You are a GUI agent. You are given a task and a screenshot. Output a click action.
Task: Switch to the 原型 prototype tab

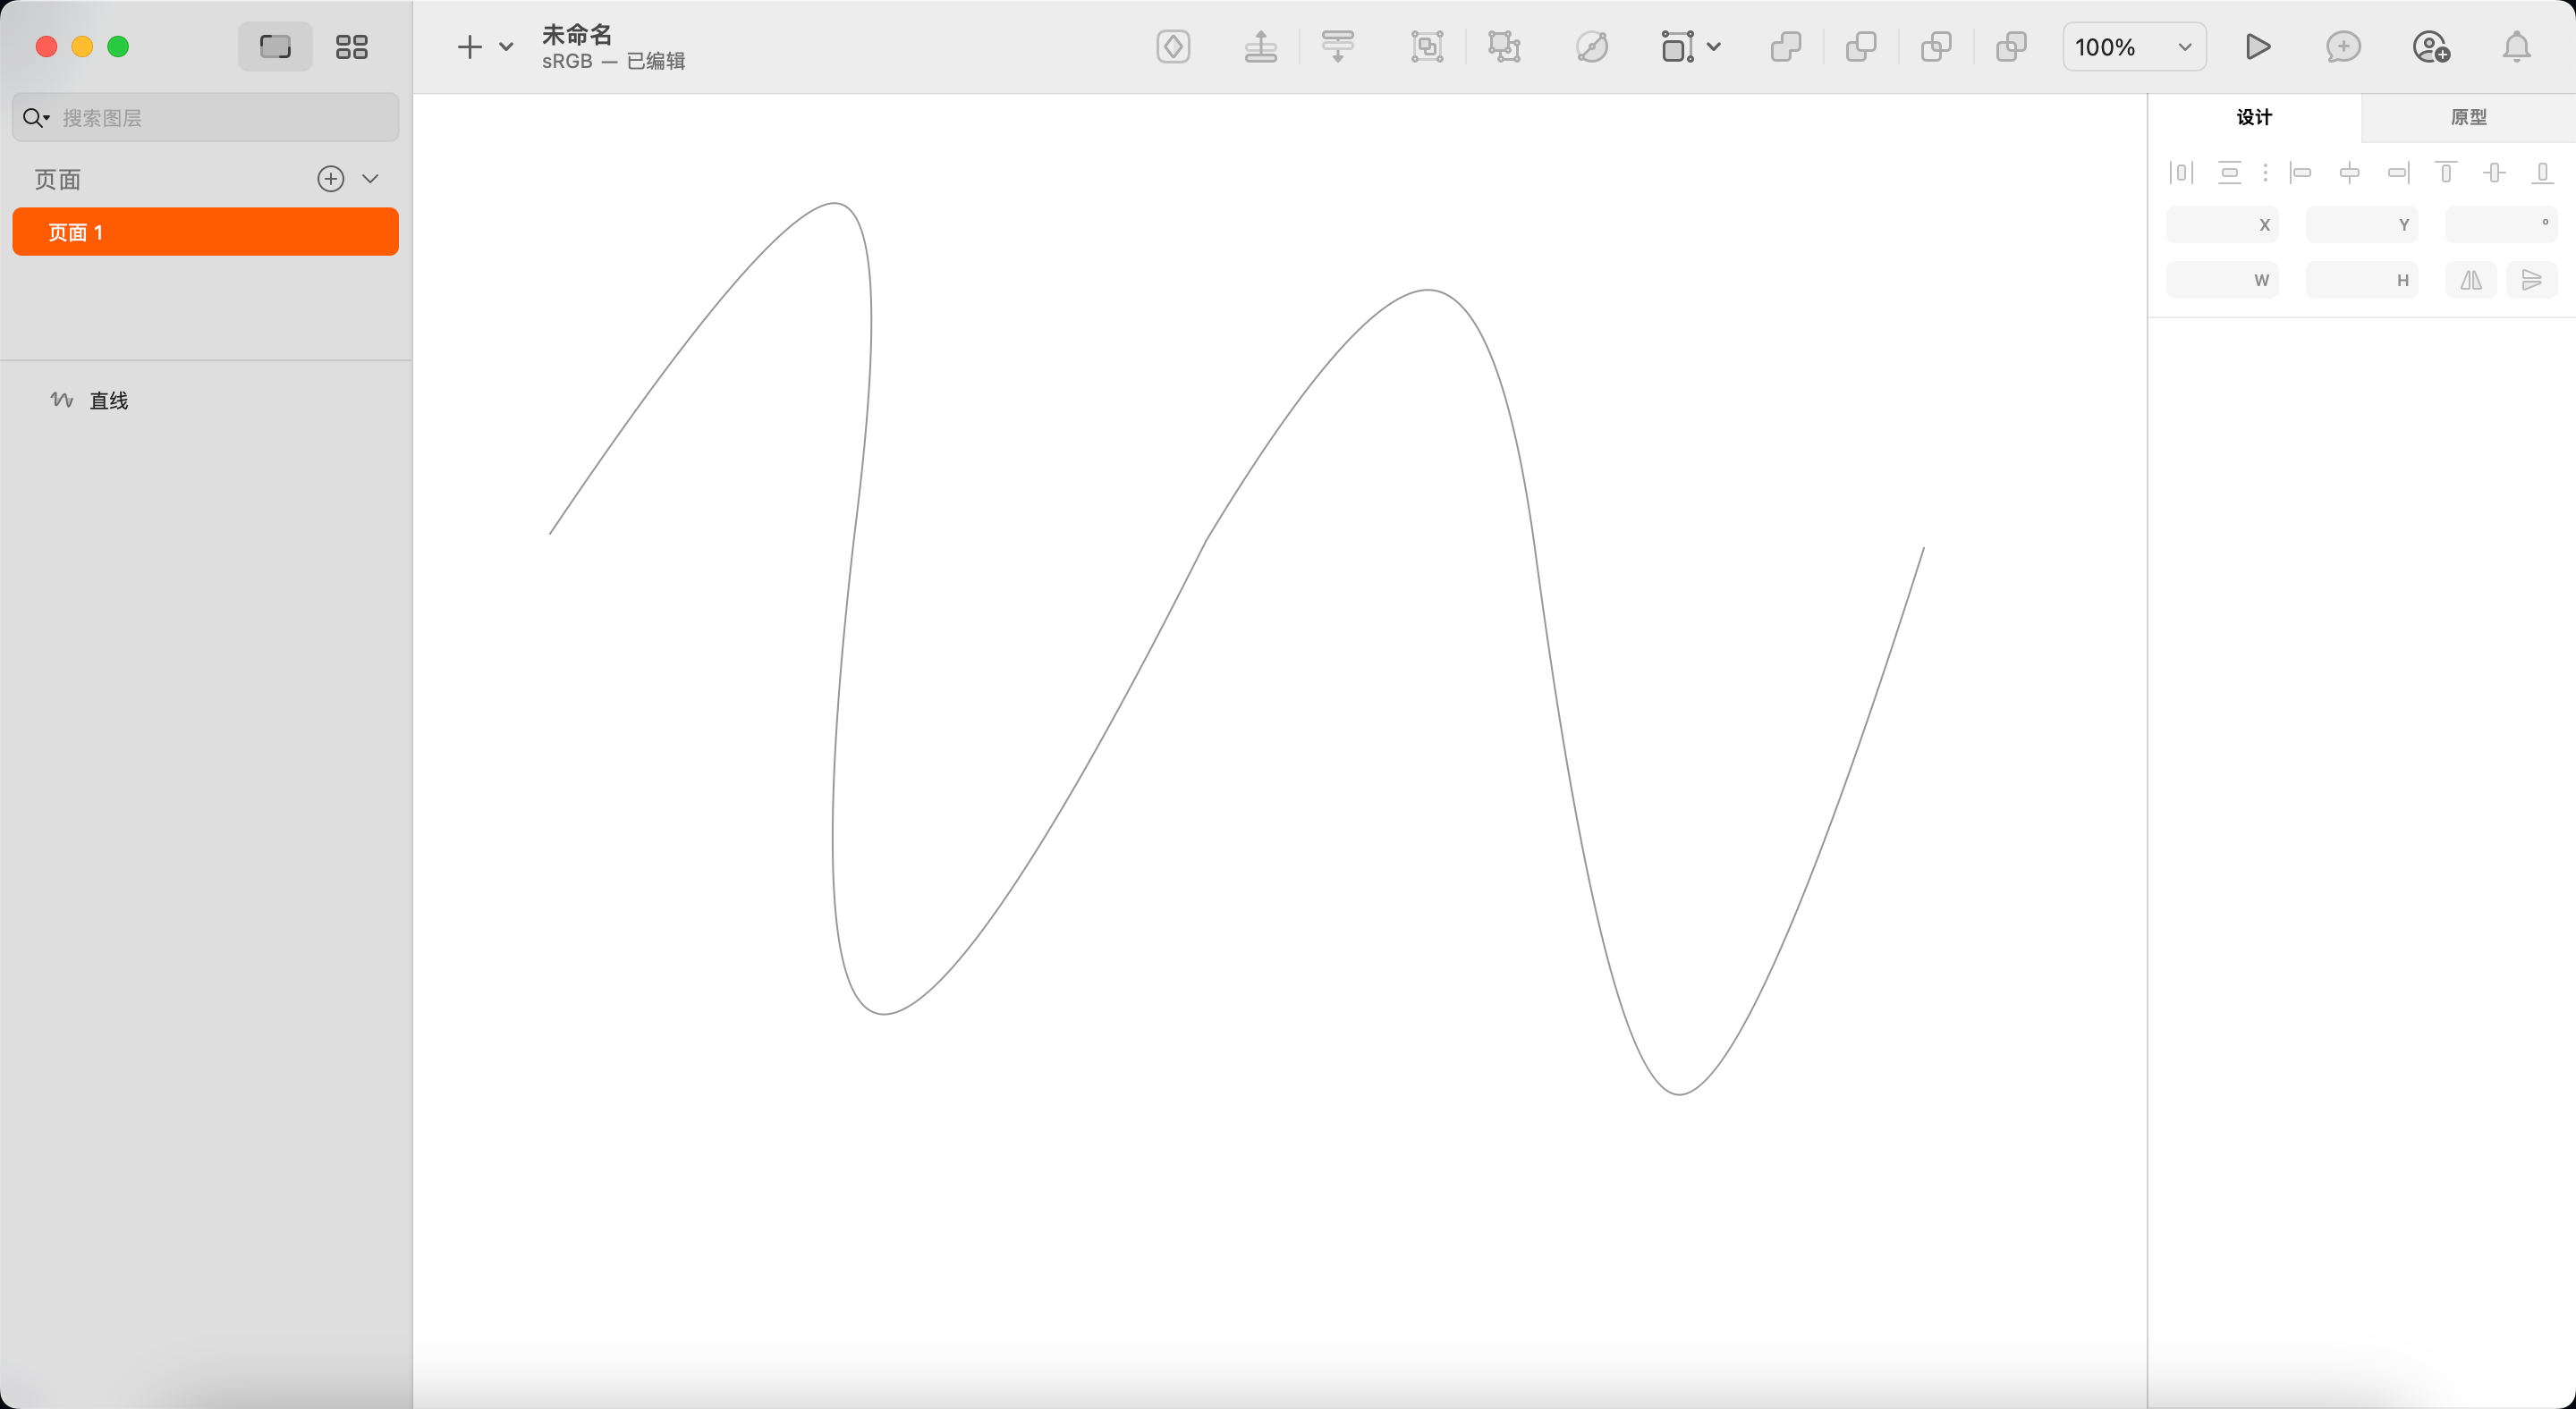point(2468,117)
